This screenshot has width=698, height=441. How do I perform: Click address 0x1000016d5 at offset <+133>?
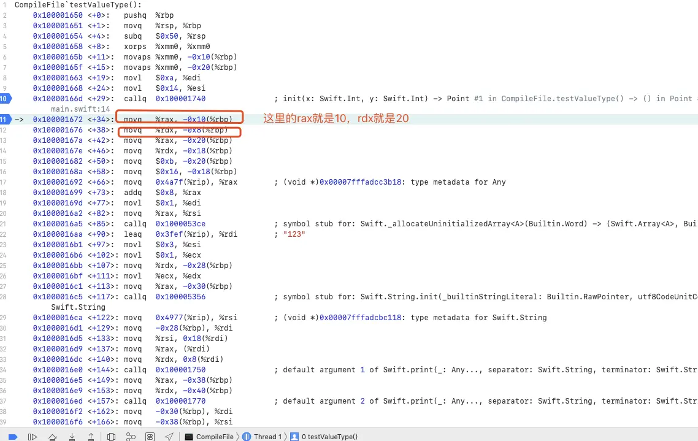(x=58, y=339)
